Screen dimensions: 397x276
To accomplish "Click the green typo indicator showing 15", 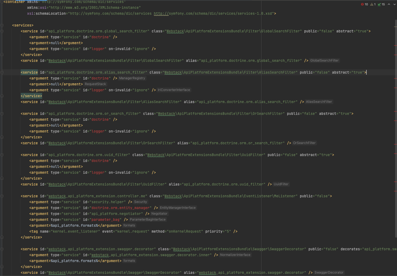I will 381,4.
